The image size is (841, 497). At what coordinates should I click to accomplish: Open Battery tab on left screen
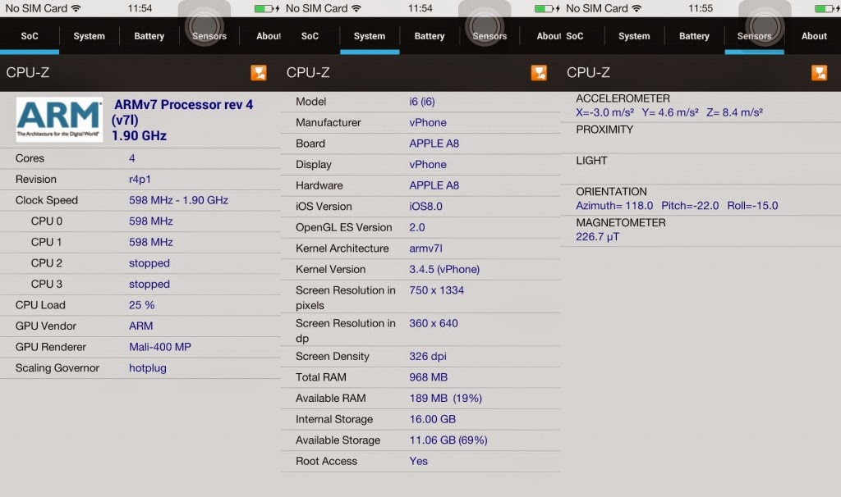[149, 36]
